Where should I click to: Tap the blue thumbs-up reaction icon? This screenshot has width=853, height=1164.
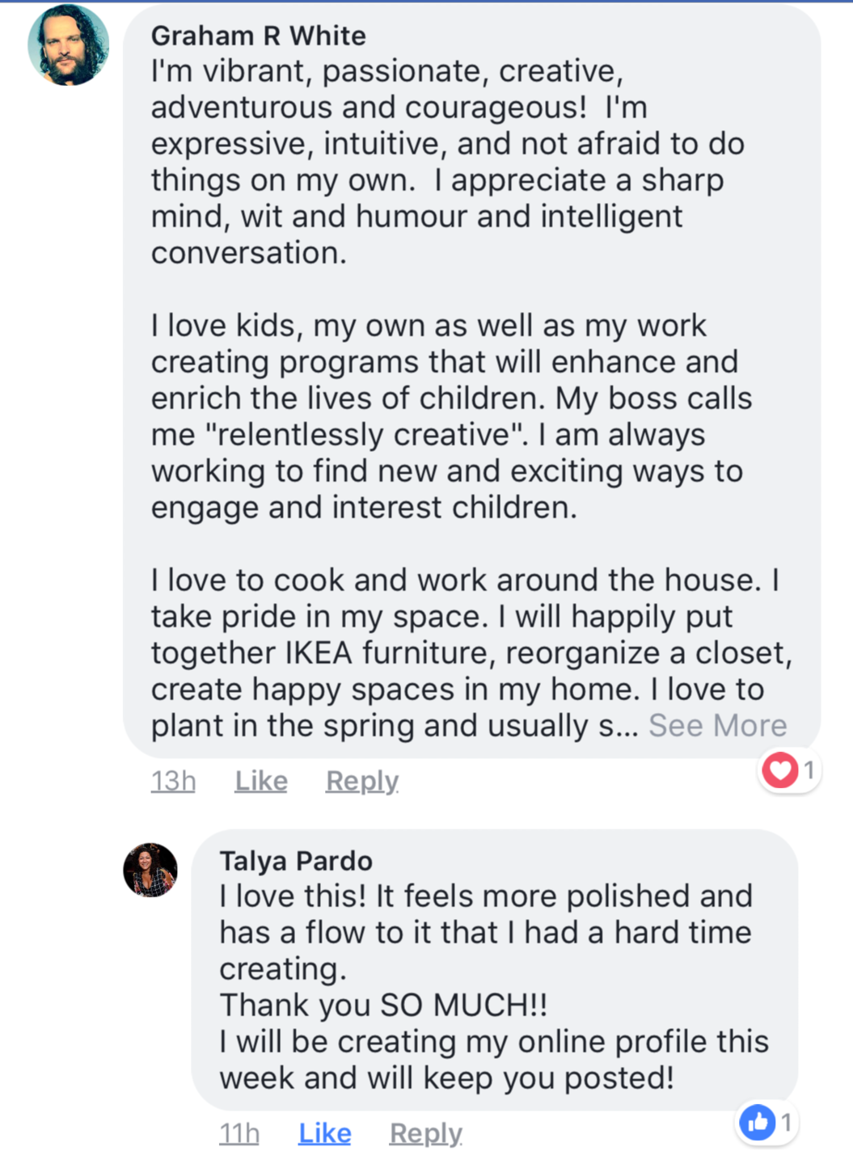758,1122
